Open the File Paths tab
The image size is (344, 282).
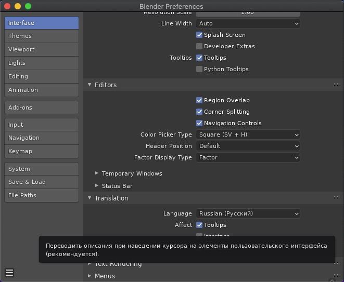[42, 195]
